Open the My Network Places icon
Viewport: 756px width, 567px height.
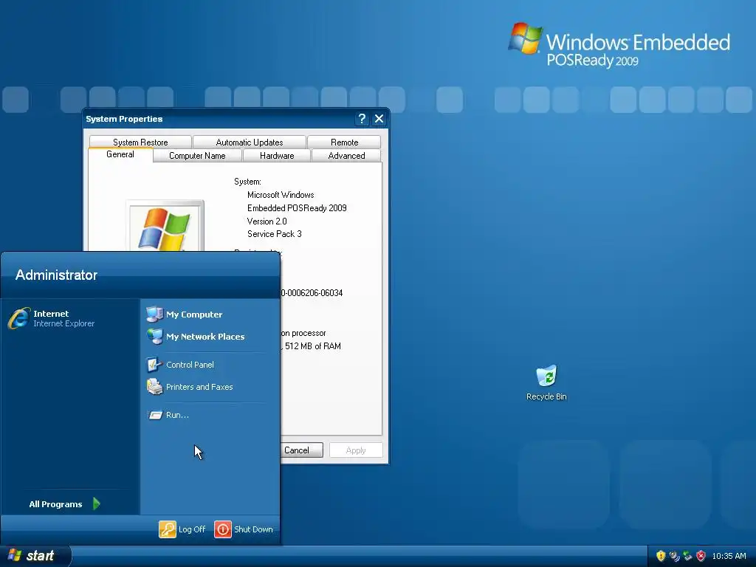(x=155, y=337)
